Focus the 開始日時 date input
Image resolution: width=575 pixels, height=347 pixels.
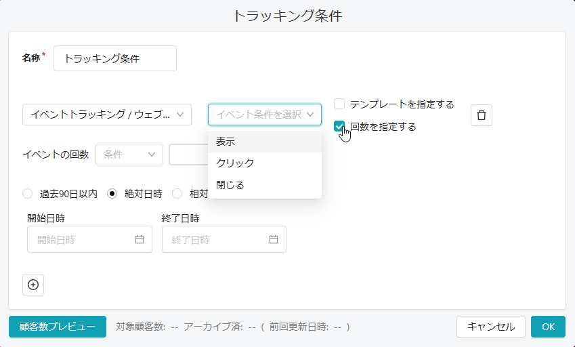(x=83, y=239)
